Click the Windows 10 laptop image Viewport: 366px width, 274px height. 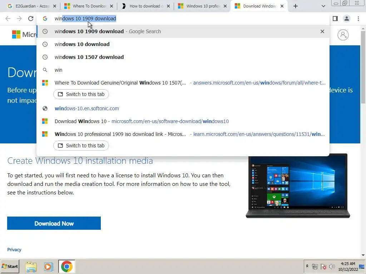[x=298, y=186]
